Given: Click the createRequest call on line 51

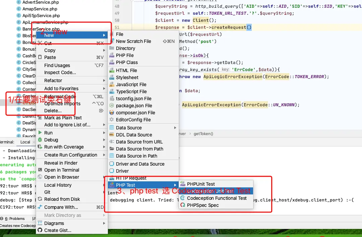Looking at the screenshot, I should 229,27.
